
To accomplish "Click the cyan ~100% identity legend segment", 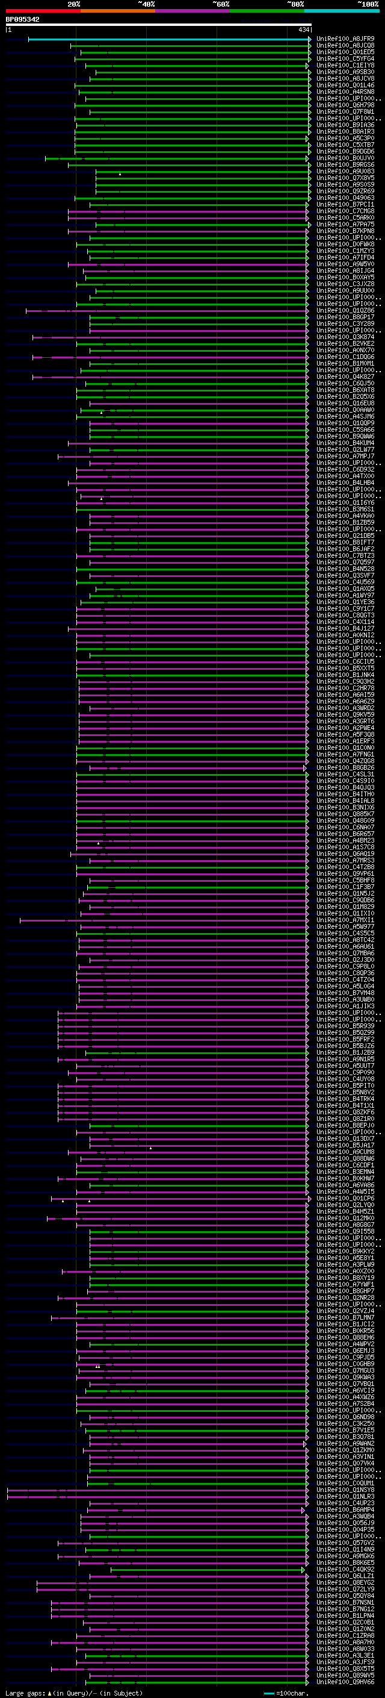I will (x=342, y=11).
